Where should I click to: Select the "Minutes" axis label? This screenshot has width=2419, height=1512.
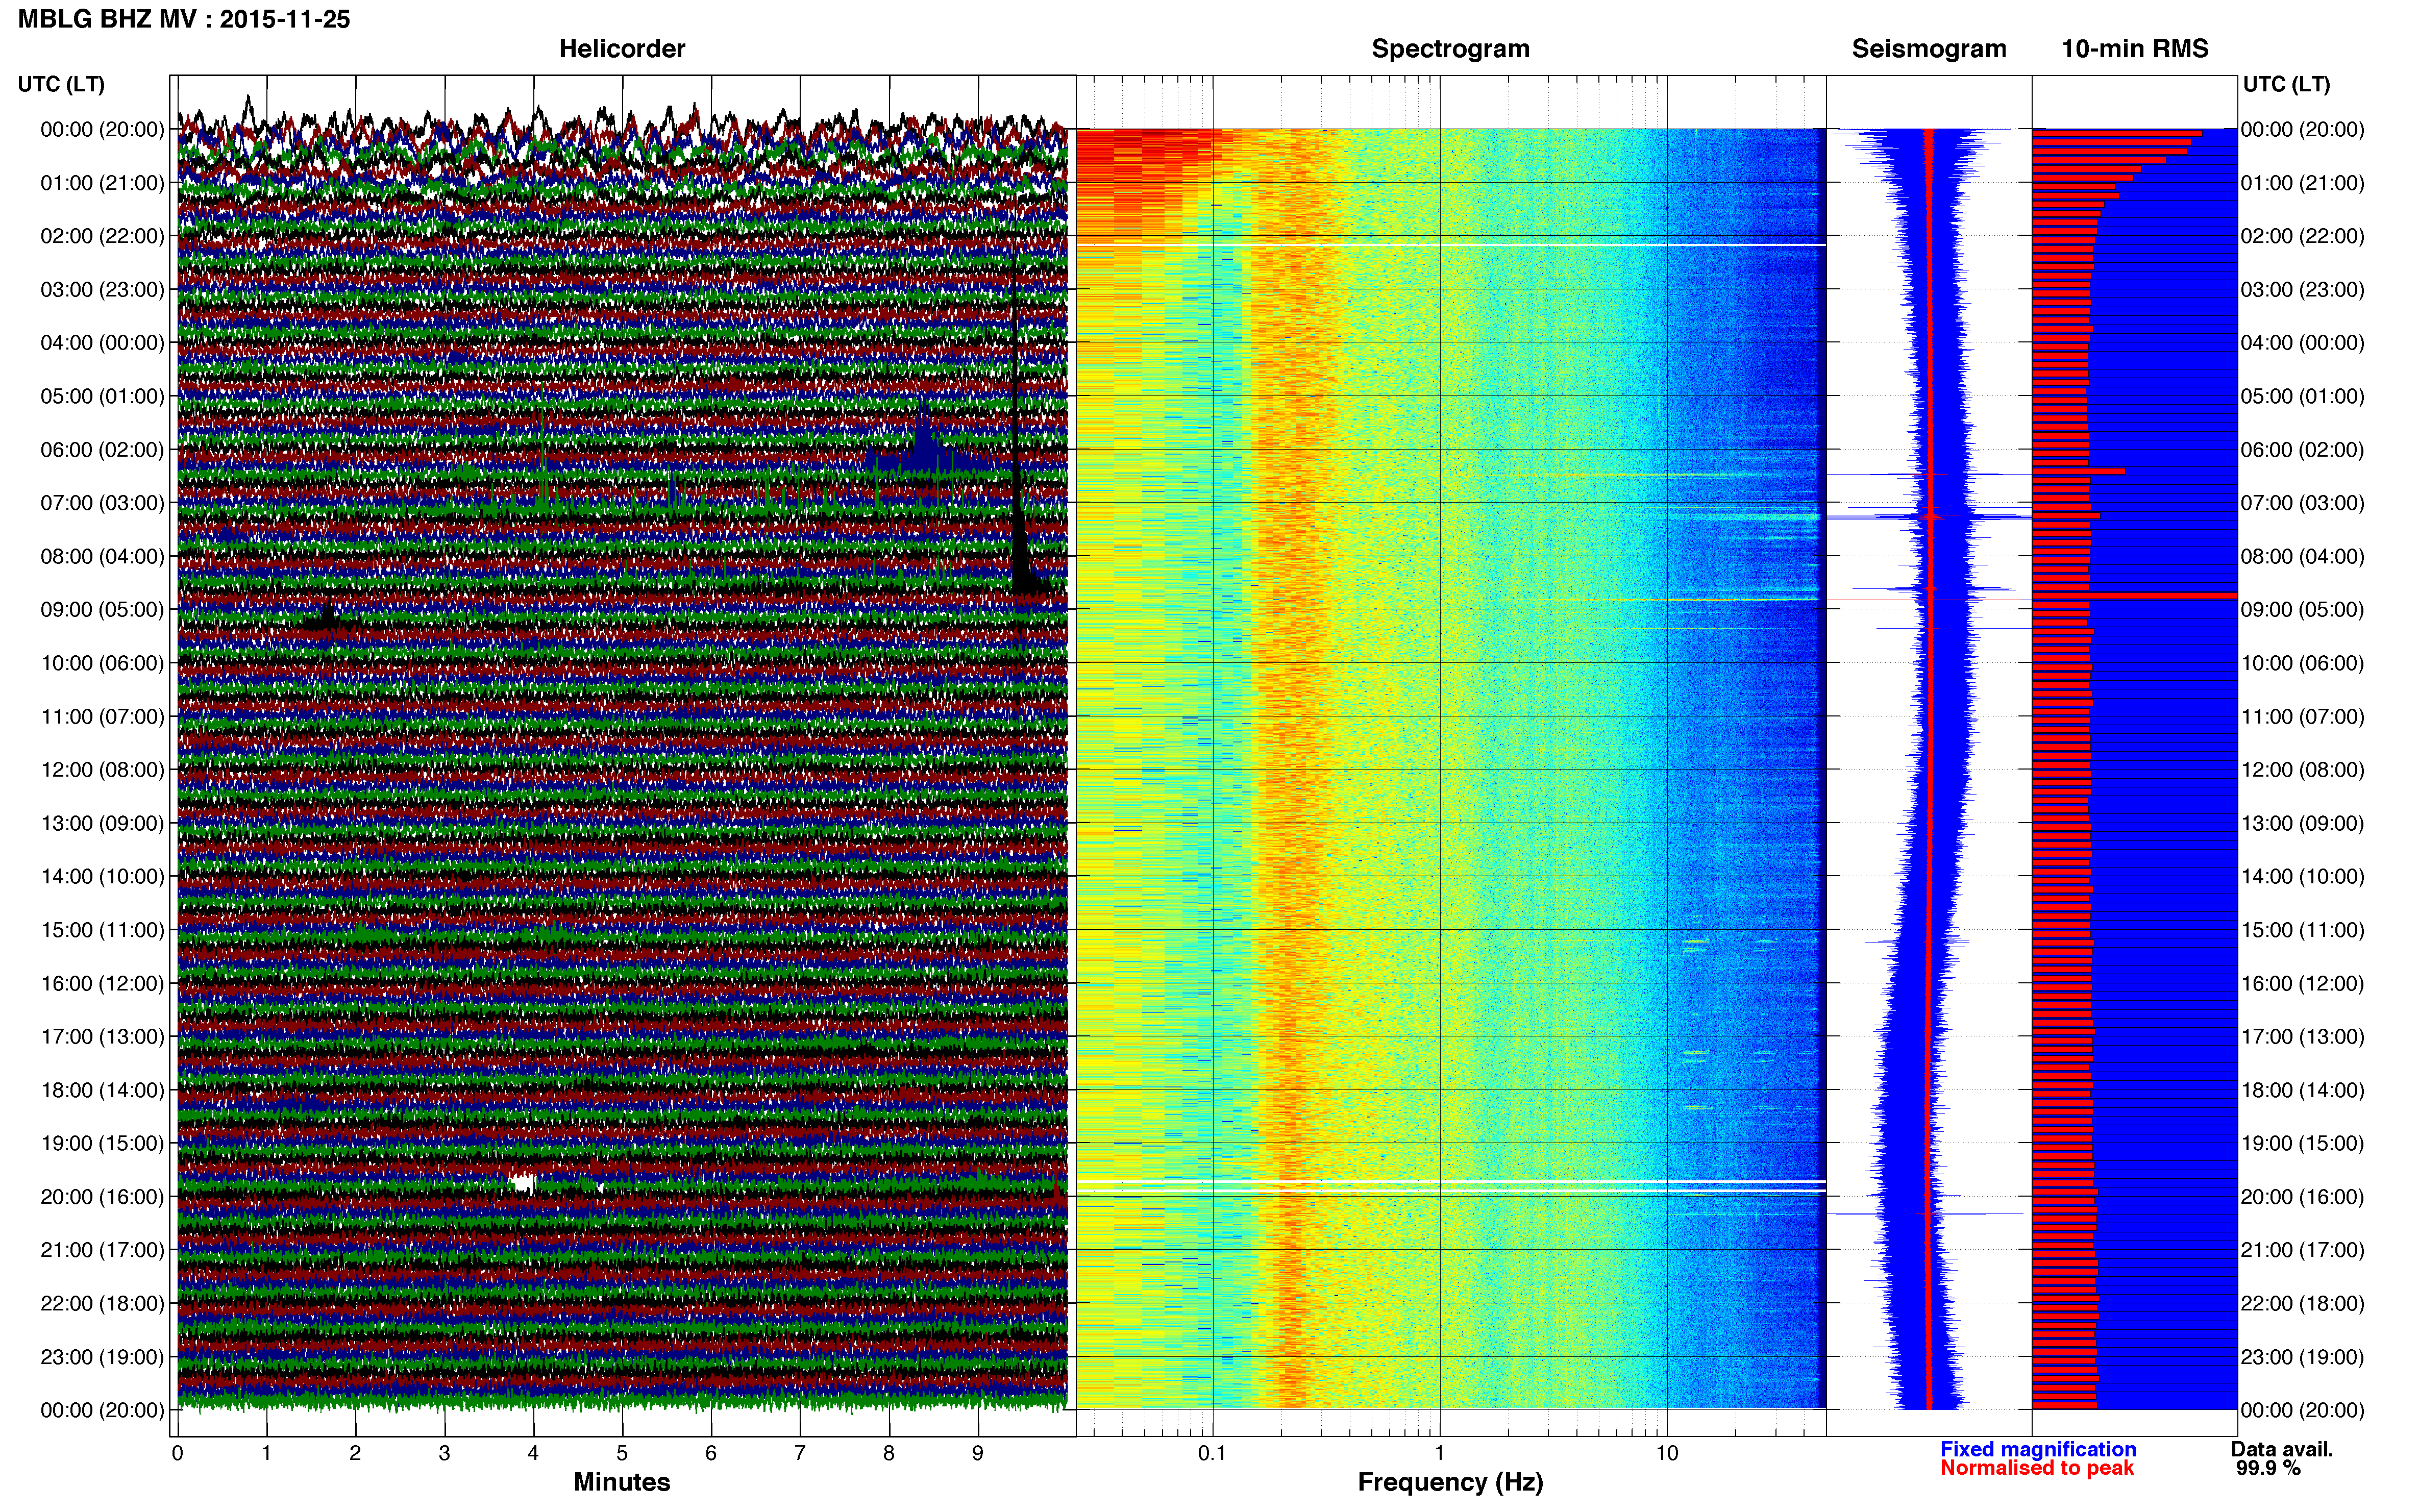(x=621, y=1482)
